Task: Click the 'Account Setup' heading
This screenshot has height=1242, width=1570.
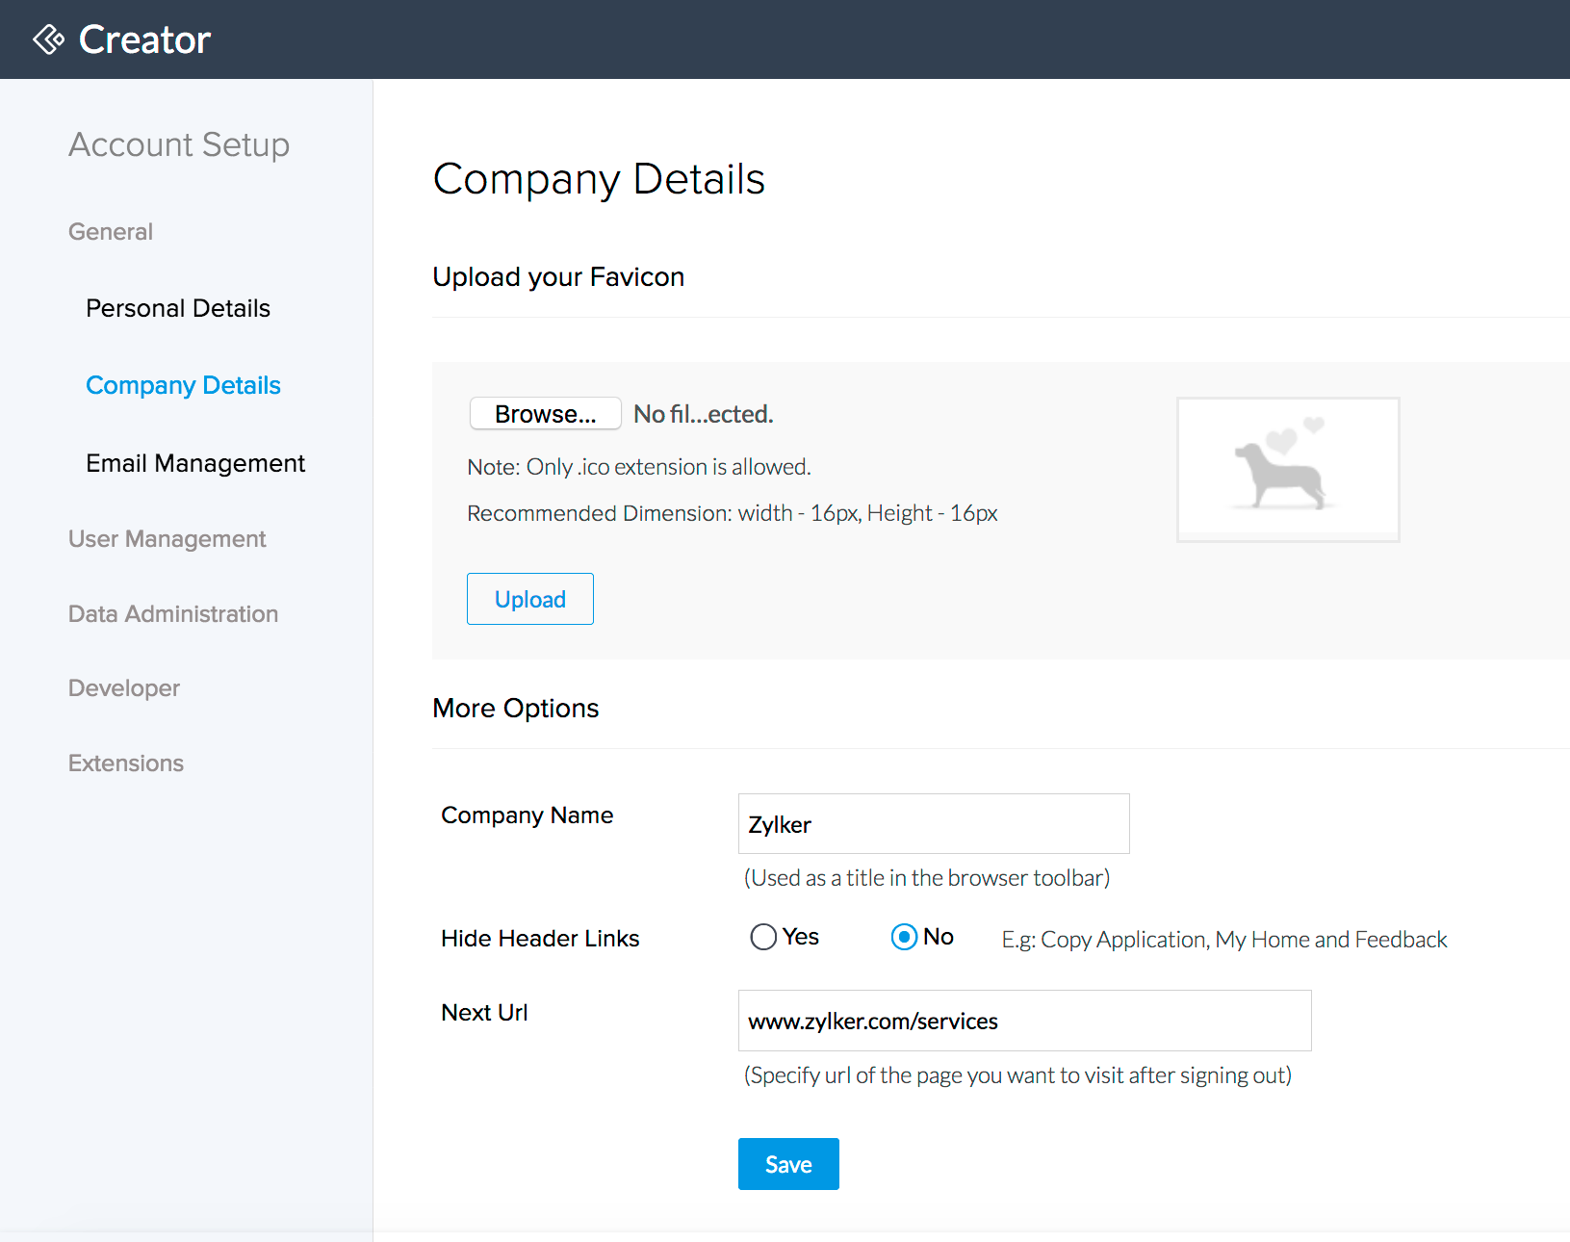Action: coord(179,144)
